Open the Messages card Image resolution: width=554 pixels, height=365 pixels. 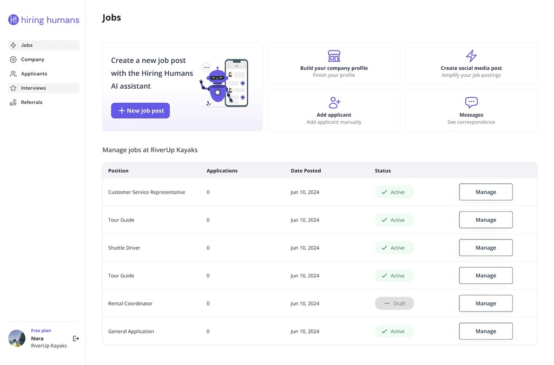[x=471, y=110]
